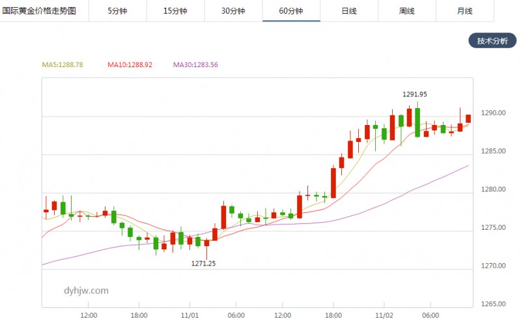Click the tall green candle below 1291.95
Viewport: 521px width, 321px height.
tap(417, 122)
